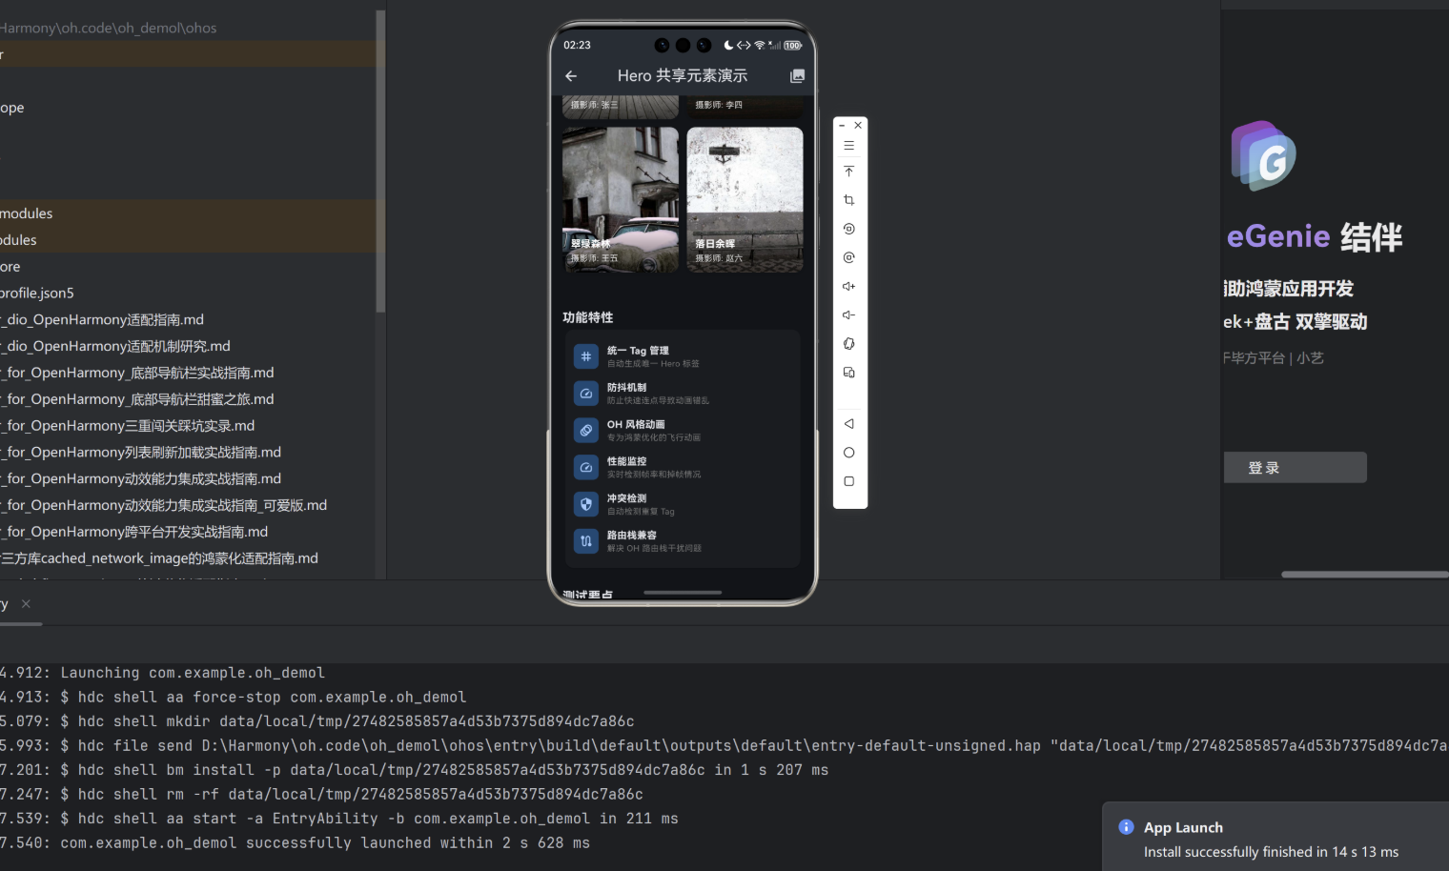This screenshot has width=1449, height=871.
Task: Click the App Launch info icon
Action: [x=1126, y=827]
